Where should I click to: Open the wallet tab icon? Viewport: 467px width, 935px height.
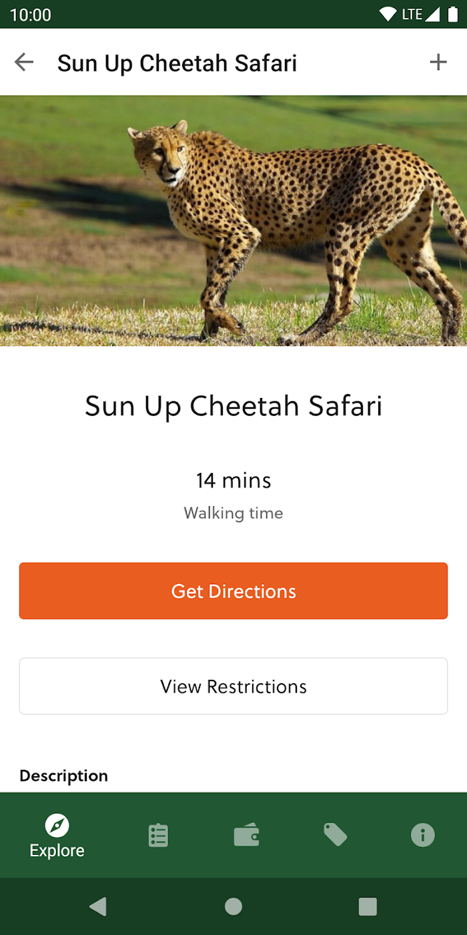(246, 835)
